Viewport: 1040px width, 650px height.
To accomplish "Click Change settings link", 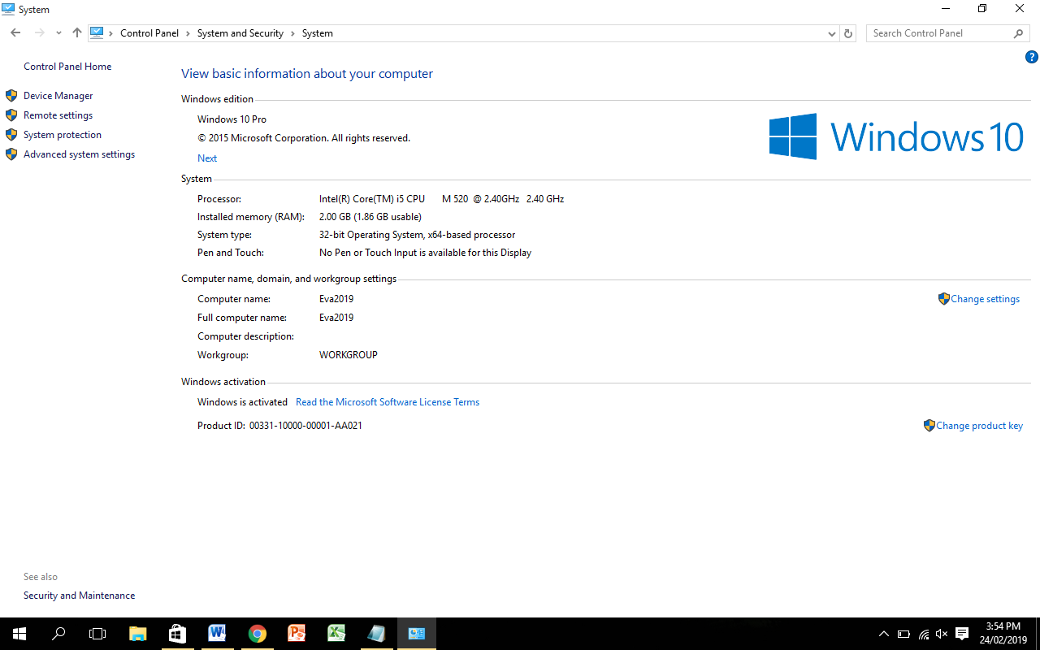I will 985,299.
